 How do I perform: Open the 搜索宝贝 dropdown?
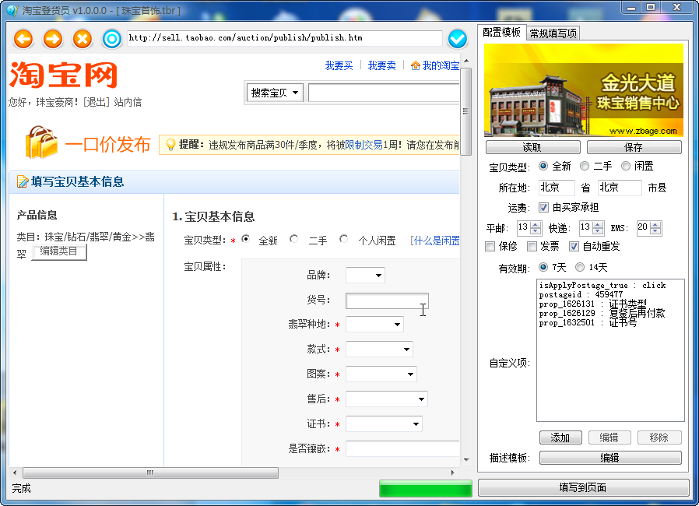coord(275,93)
